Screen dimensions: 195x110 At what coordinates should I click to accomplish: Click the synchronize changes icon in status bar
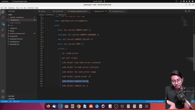11,101
